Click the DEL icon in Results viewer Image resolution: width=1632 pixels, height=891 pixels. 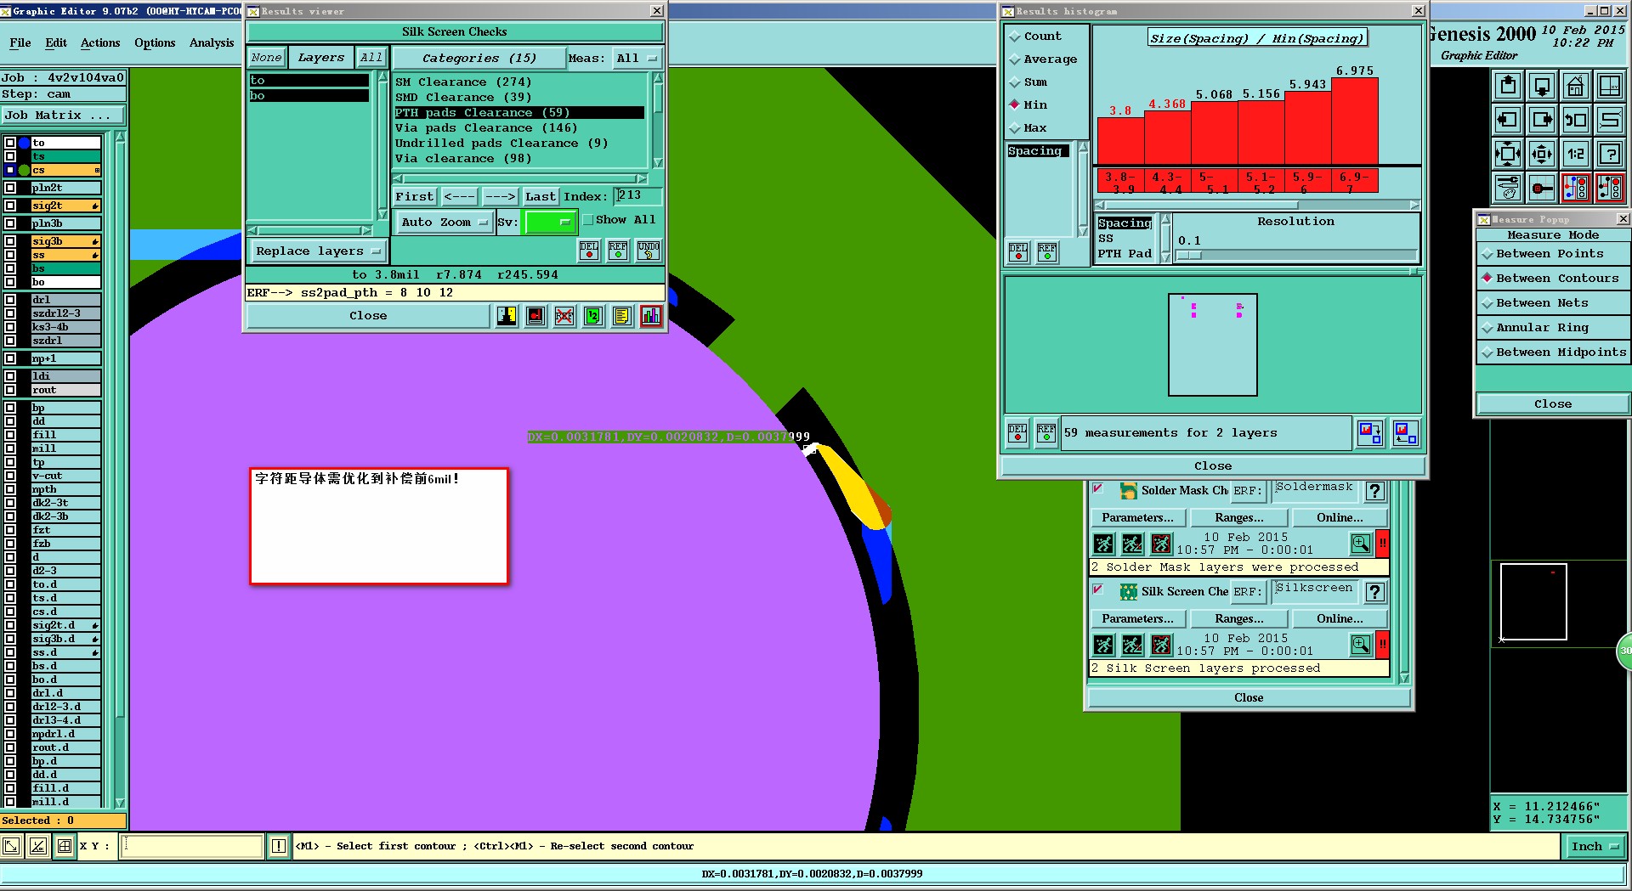(589, 251)
